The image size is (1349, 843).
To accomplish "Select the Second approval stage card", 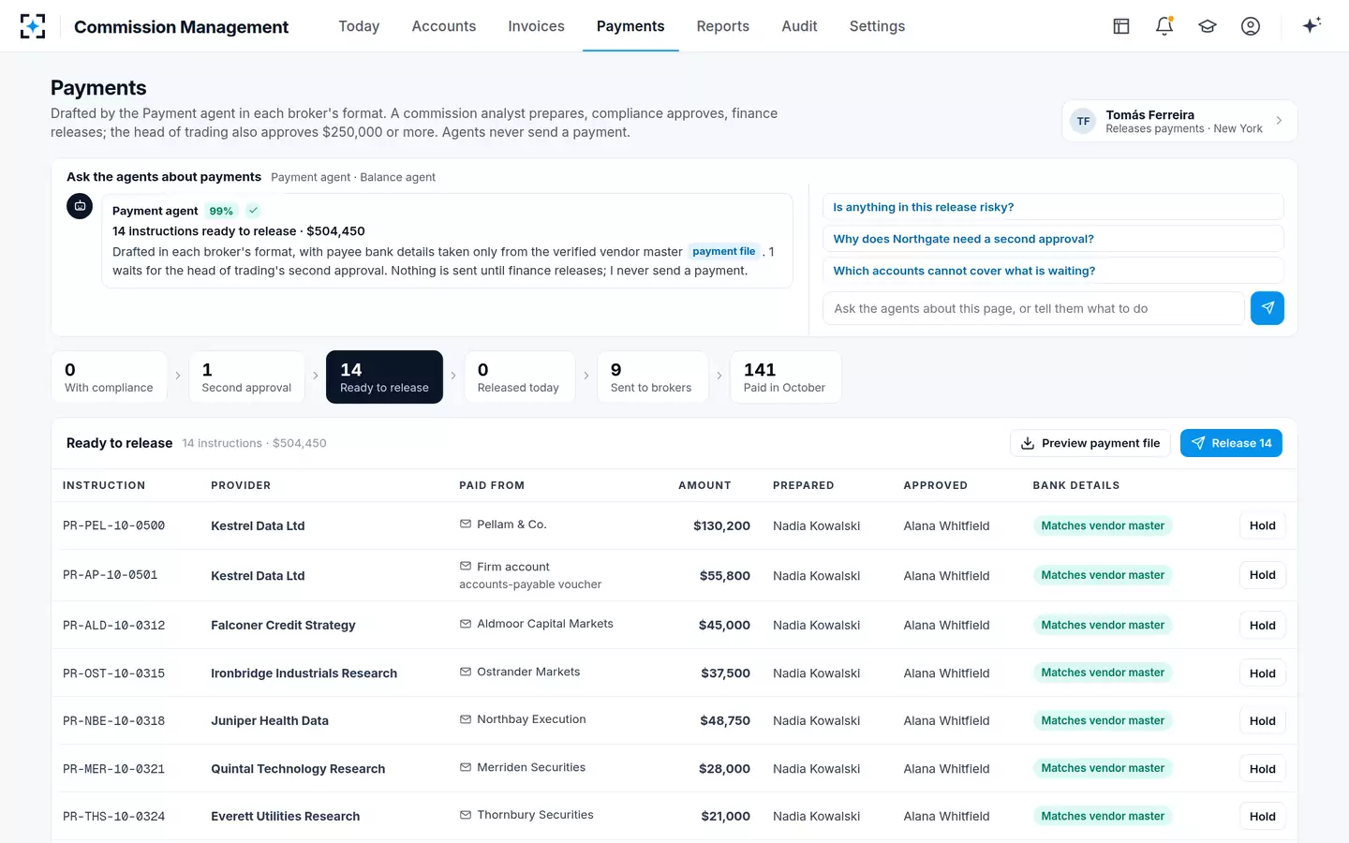I will pos(246,377).
